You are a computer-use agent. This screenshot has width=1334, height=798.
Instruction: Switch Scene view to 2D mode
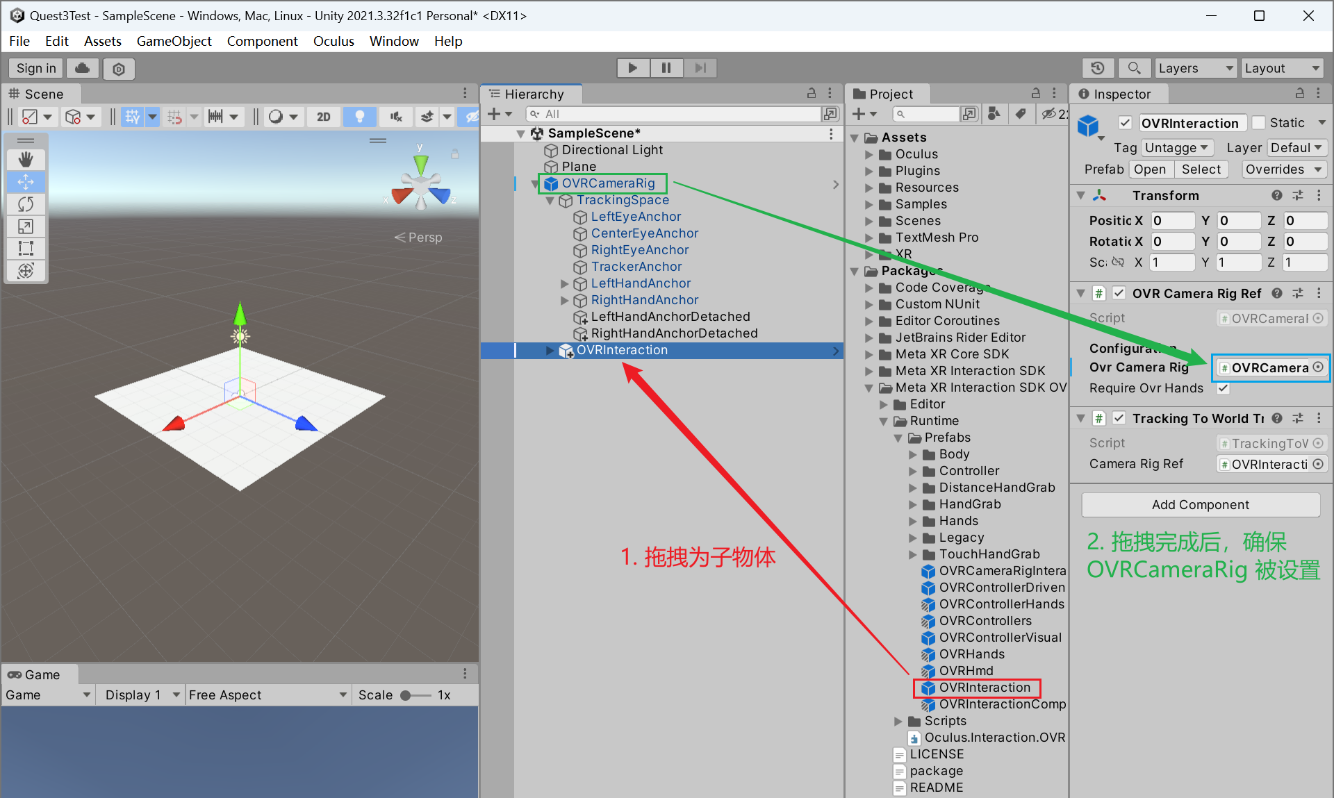click(323, 117)
